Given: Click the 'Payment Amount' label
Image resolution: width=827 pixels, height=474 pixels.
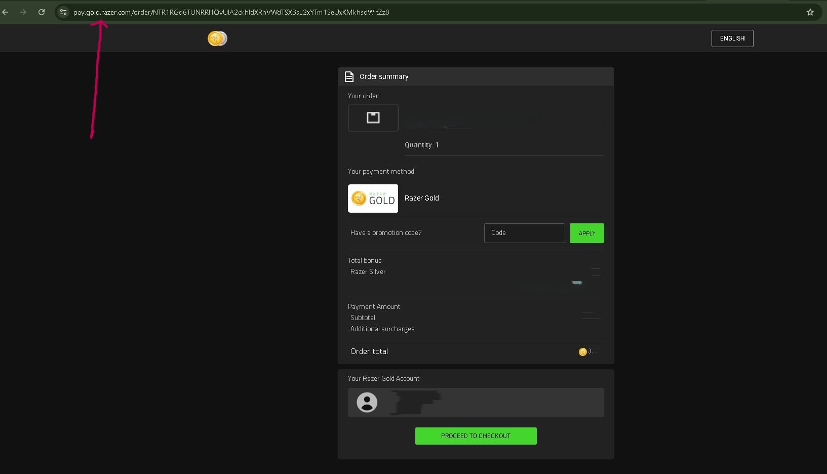Looking at the screenshot, I should [x=374, y=306].
